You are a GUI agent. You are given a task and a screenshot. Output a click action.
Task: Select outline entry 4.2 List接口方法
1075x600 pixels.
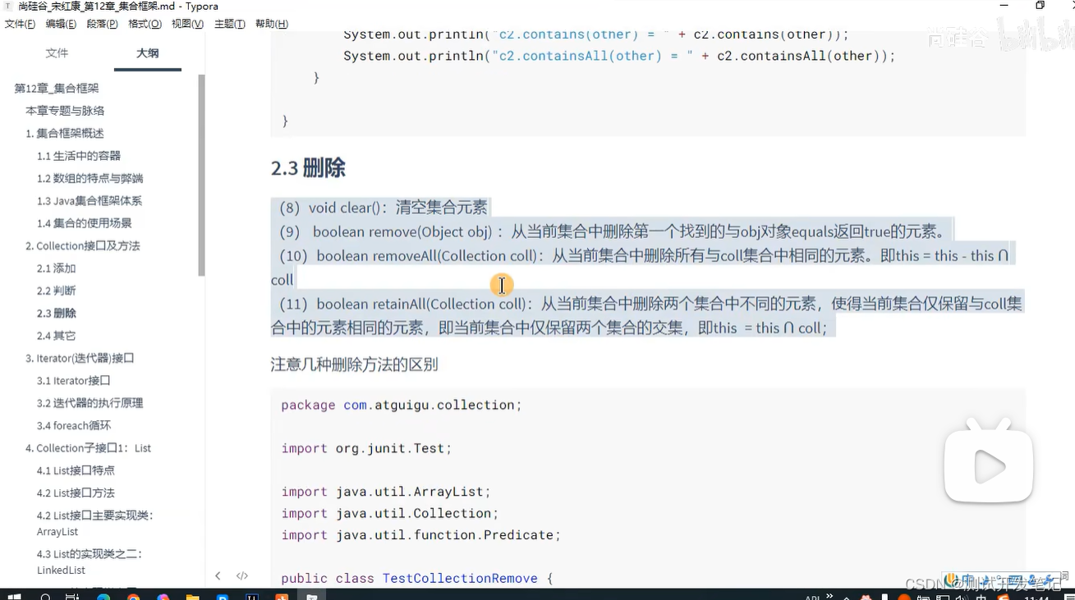pos(76,493)
